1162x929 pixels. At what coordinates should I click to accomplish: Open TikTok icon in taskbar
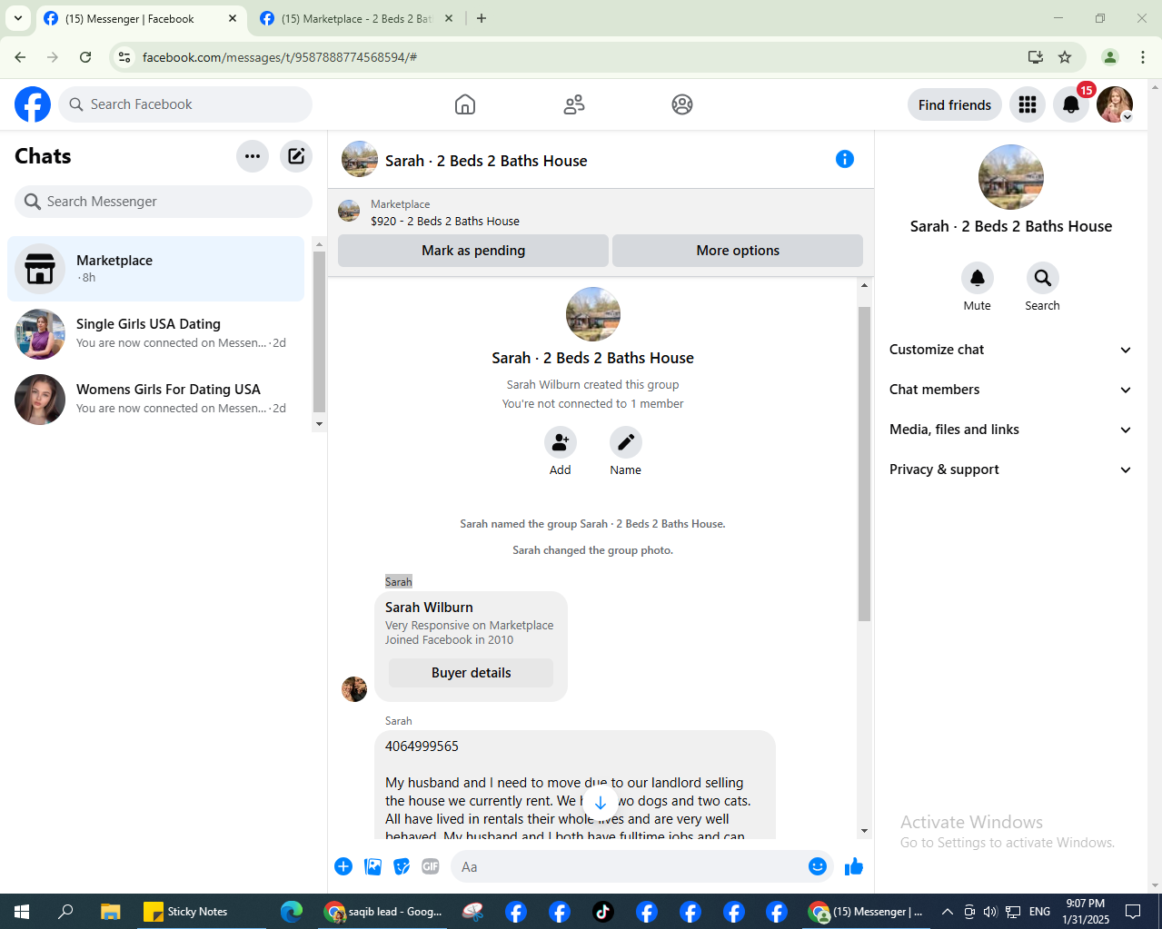pyautogui.click(x=603, y=912)
